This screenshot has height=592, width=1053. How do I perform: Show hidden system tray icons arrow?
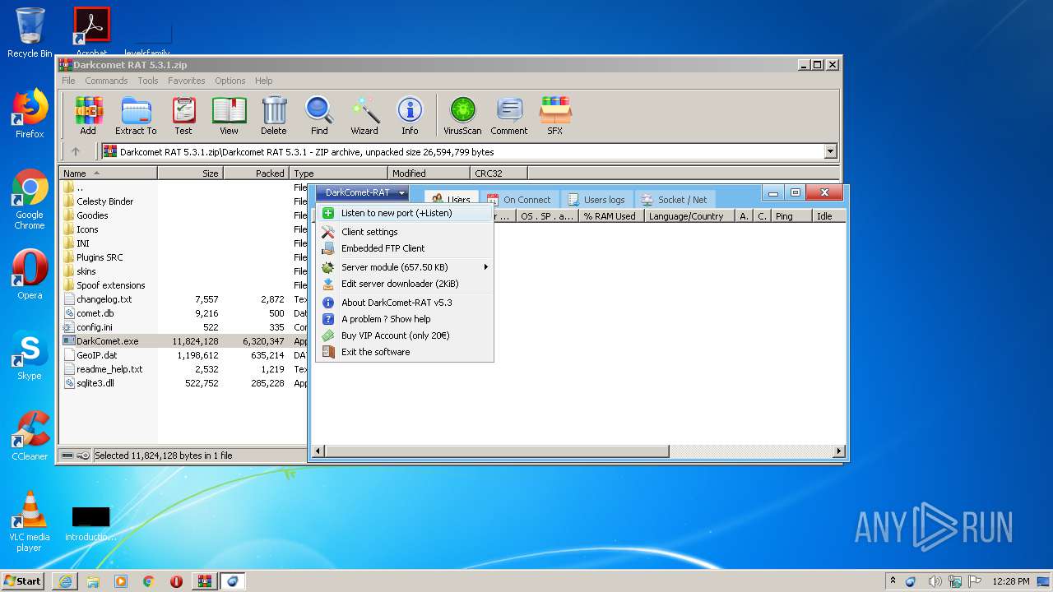point(893,581)
